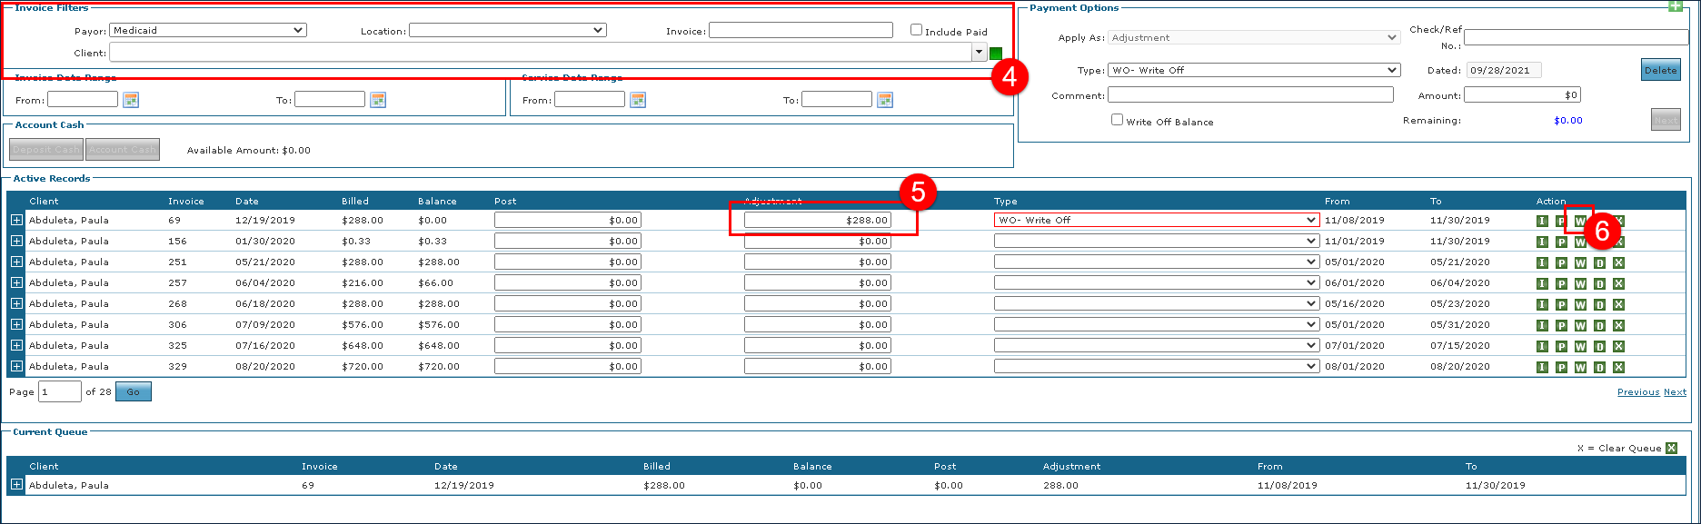Click the D action icon for invoice 306
Screen dimensions: 1701x524
[x=1599, y=325]
